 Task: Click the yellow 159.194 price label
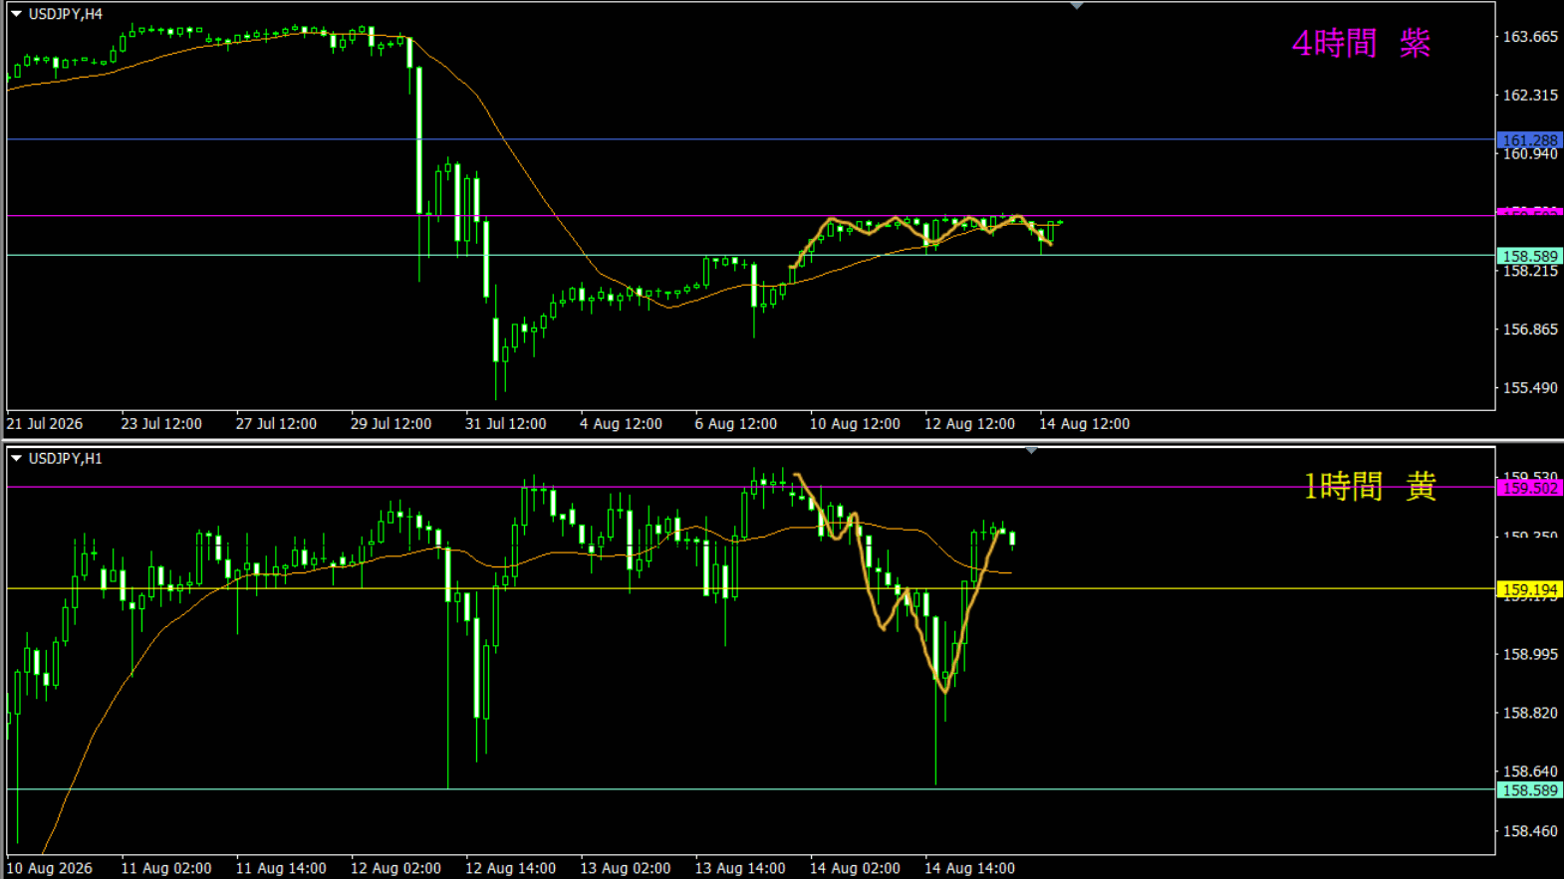[x=1530, y=589]
